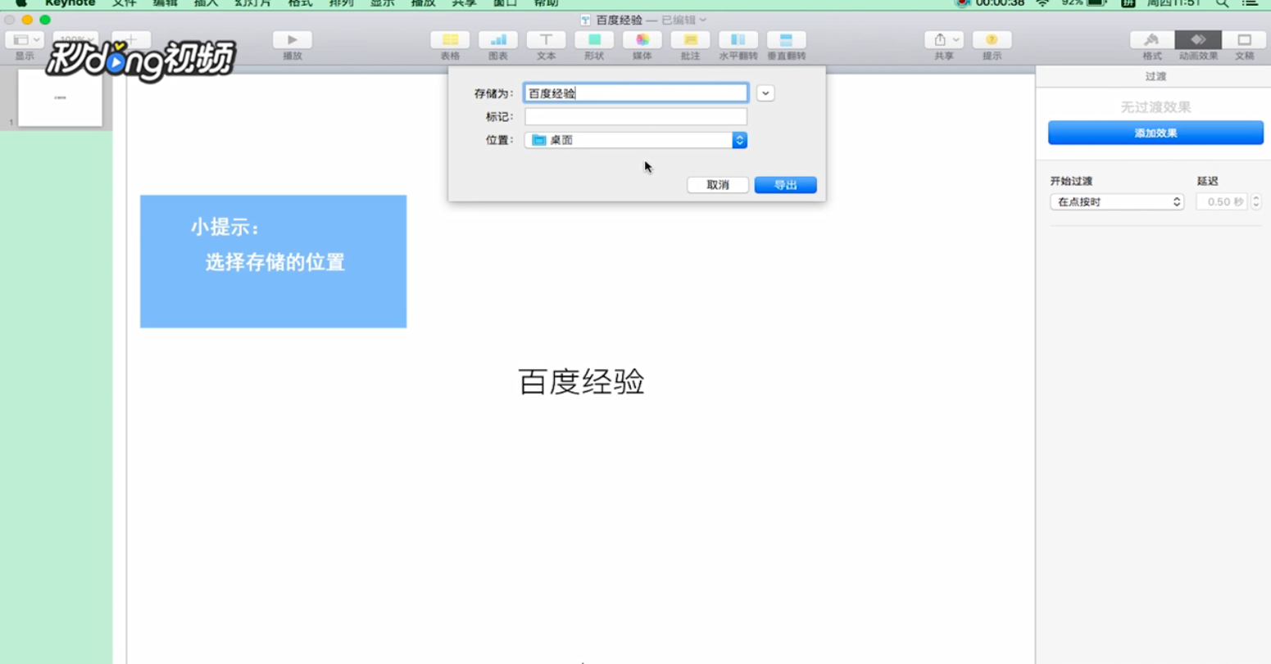Click the 取消 cancel button

(718, 185)
